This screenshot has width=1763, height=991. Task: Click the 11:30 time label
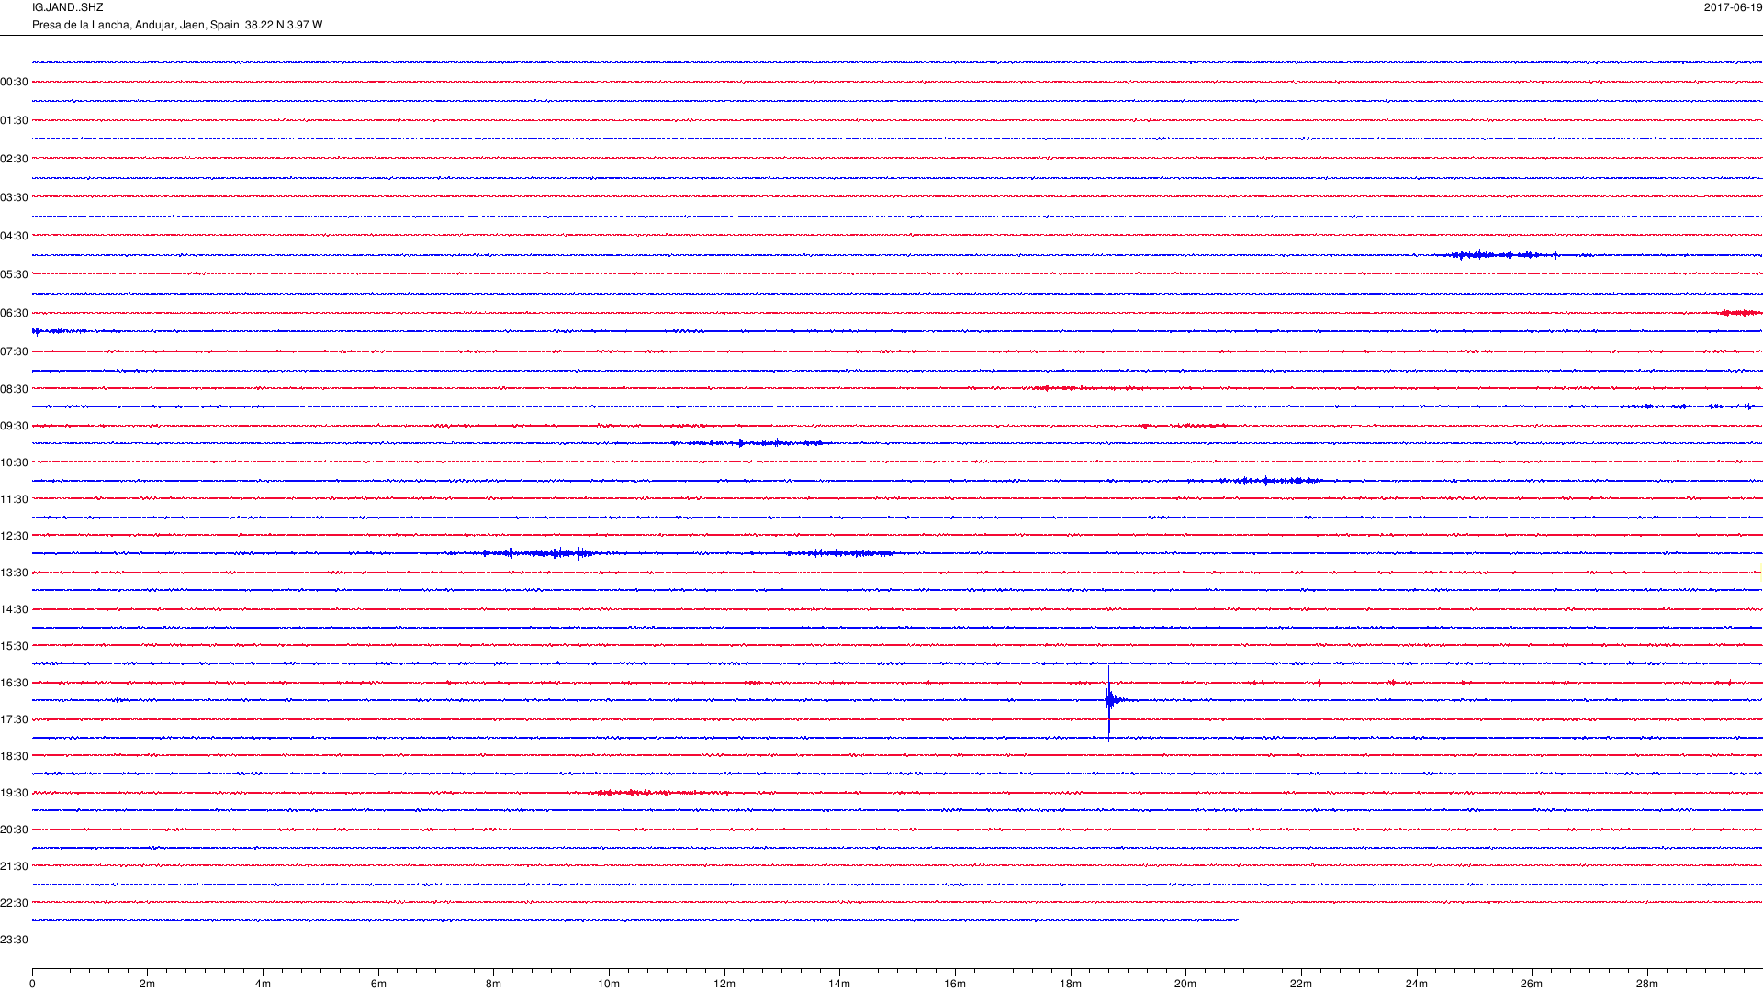(15, 500)
